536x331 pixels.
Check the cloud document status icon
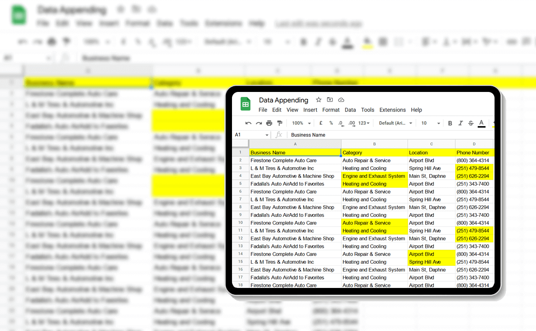pyautogui.click(x=341, y=100)
